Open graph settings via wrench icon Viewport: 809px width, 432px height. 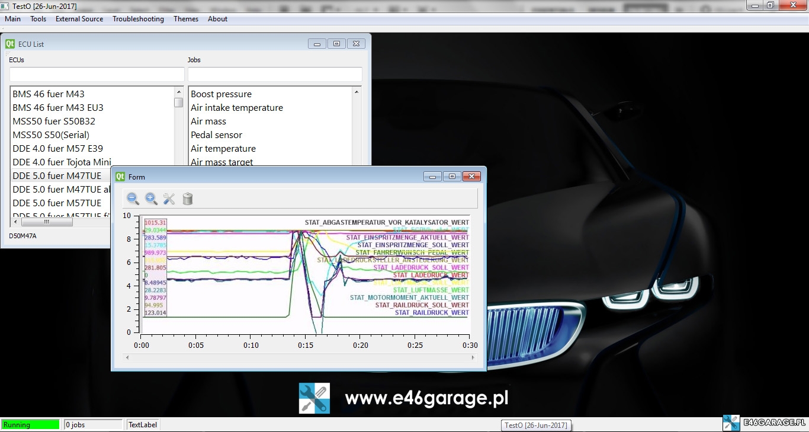coord(169,199)
